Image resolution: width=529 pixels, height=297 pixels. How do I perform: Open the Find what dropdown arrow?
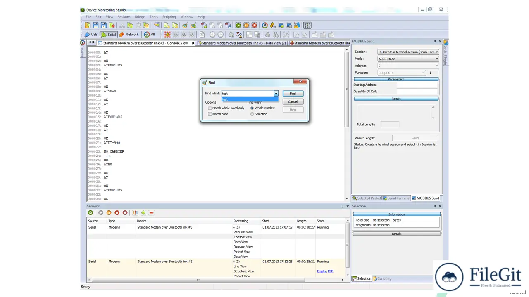click(x=276, y=94)
